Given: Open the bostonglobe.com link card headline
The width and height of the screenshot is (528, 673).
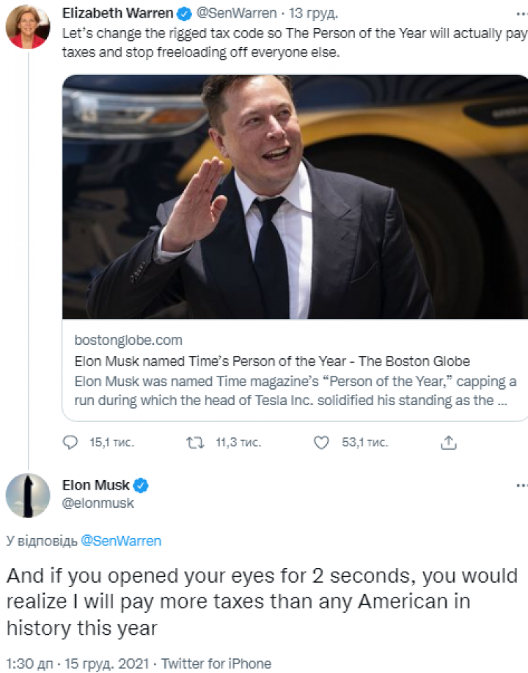Looking at the screenshot, I should point(271,361).
